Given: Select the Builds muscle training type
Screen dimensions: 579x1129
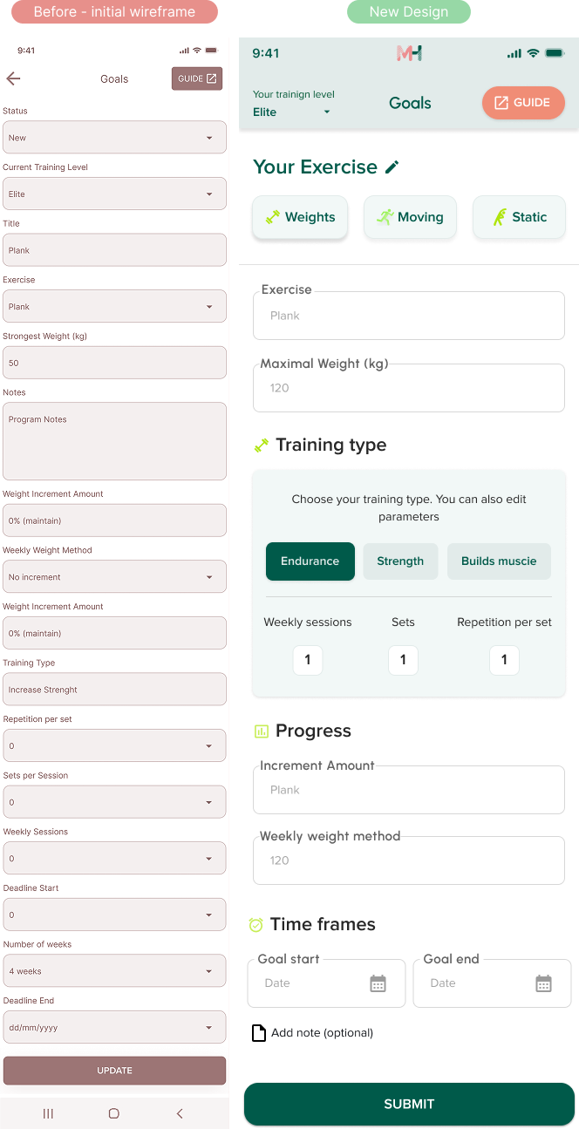Looking at the screenshot, I should [499, 561].
